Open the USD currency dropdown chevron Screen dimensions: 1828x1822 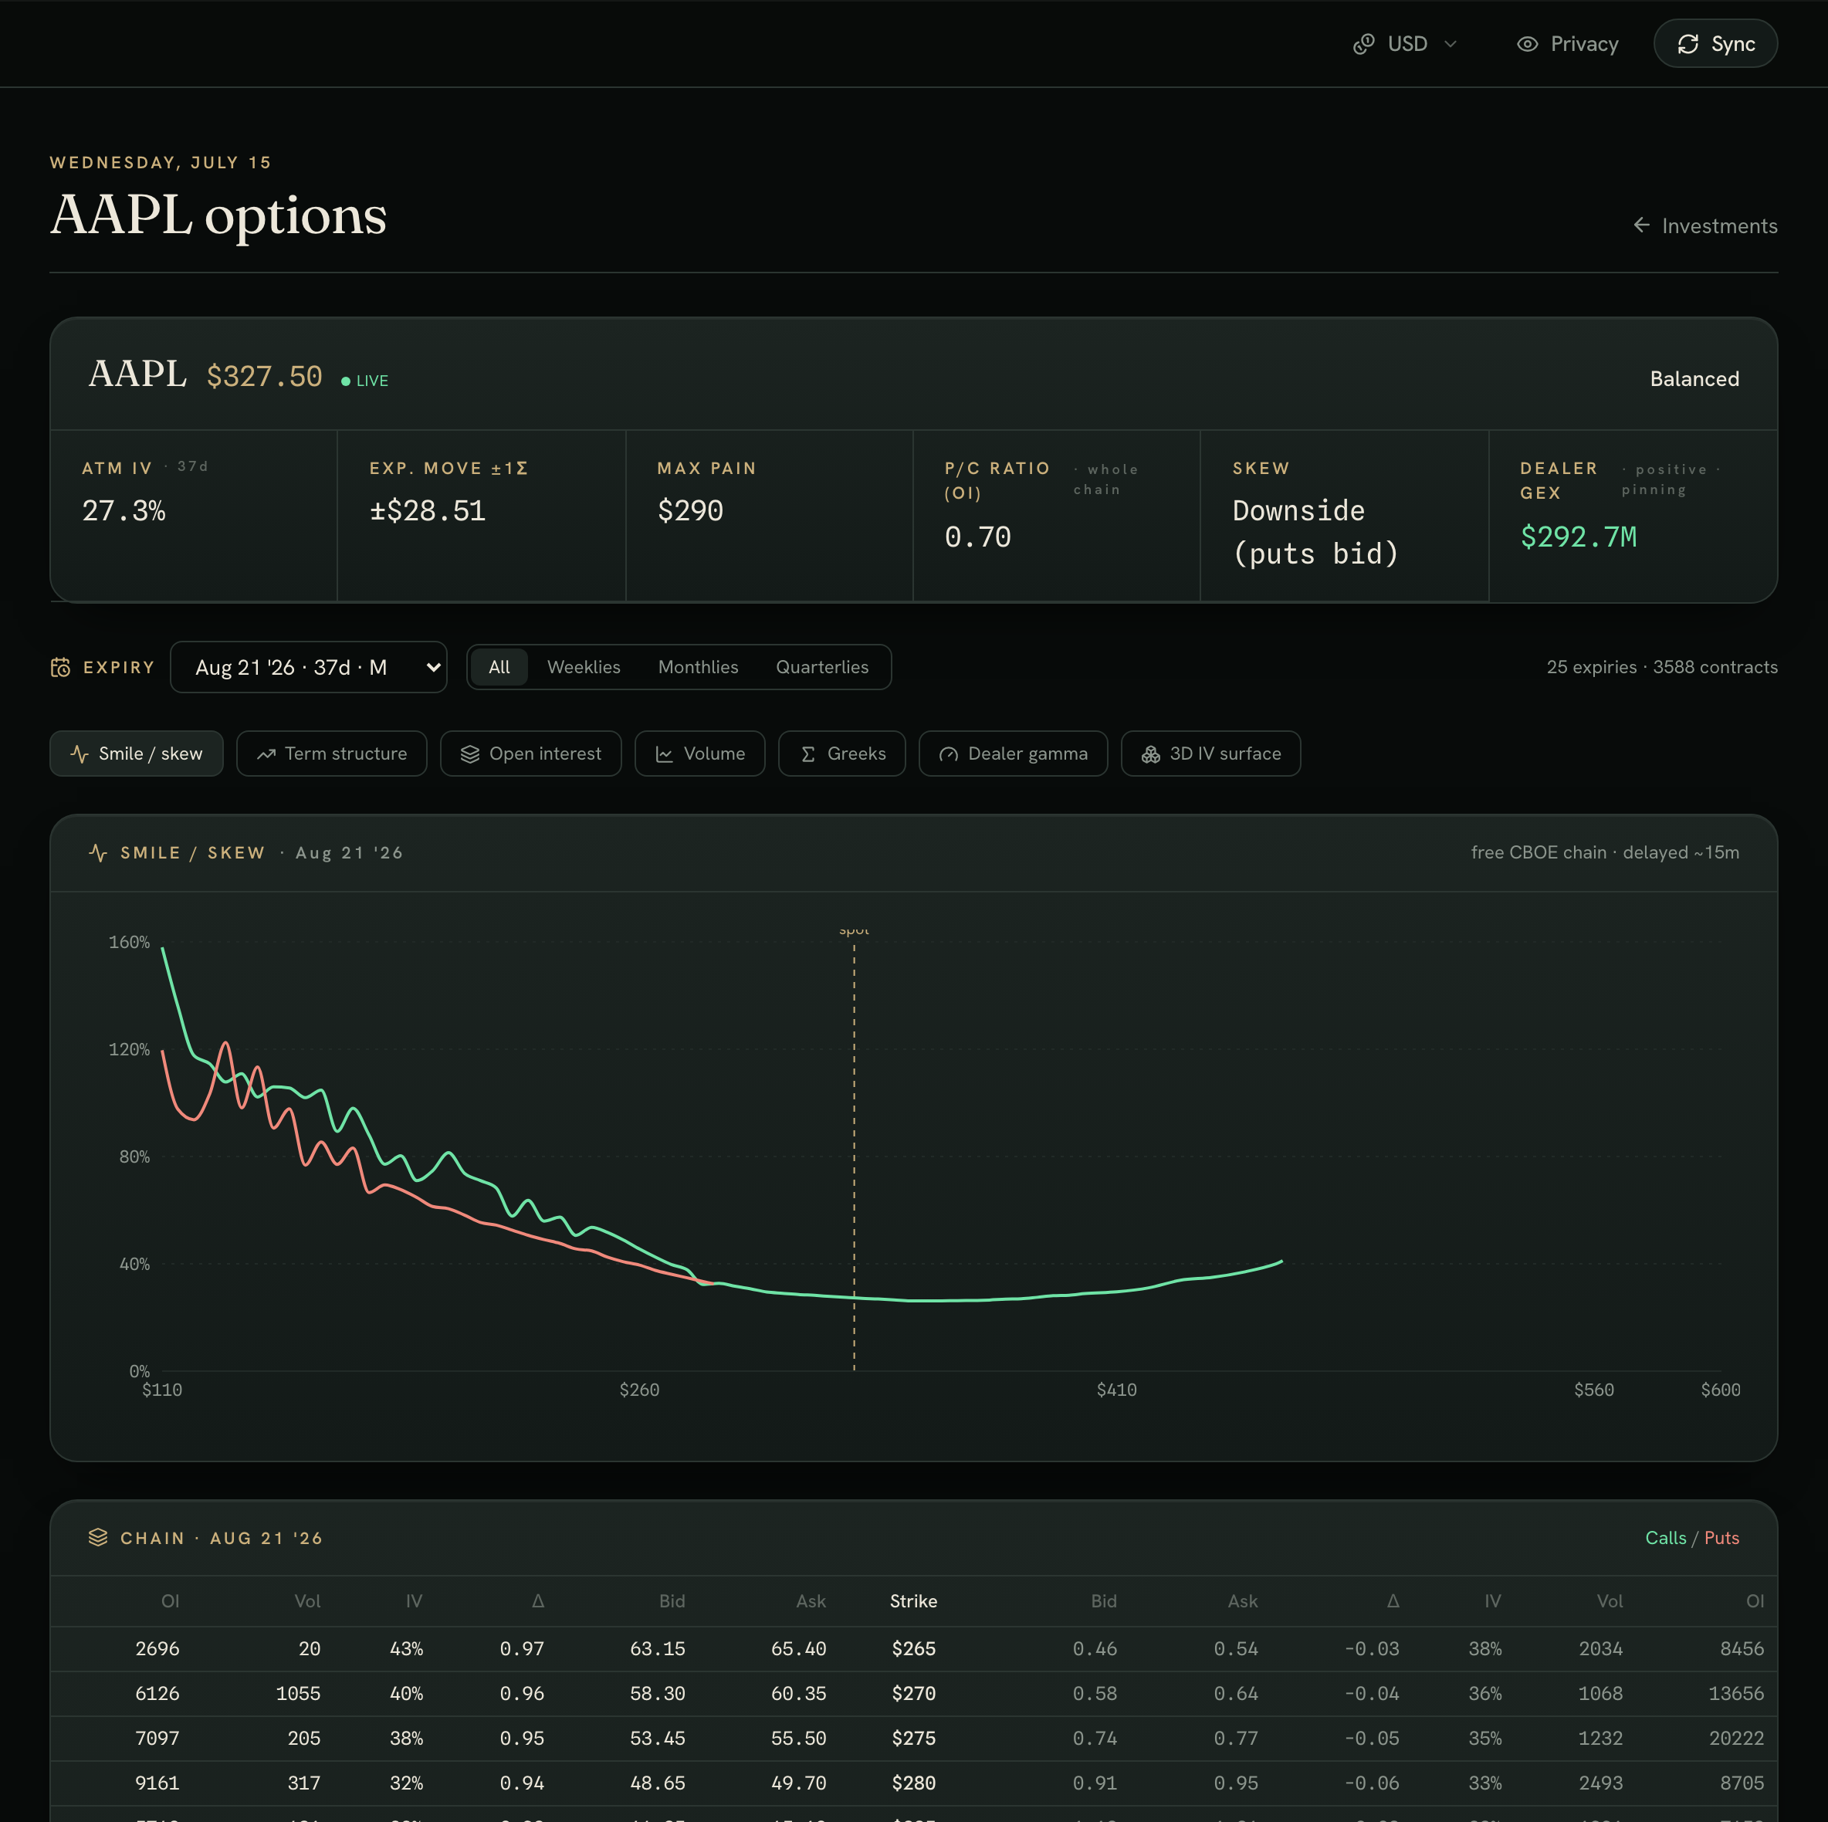click(x=1451, y=43)
